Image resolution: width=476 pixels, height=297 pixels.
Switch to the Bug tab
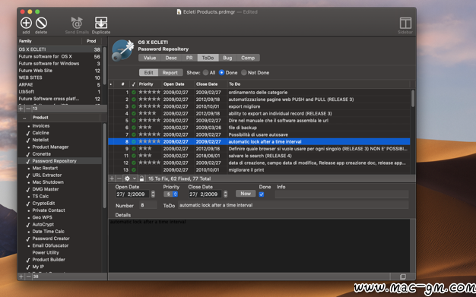(227, 58)
